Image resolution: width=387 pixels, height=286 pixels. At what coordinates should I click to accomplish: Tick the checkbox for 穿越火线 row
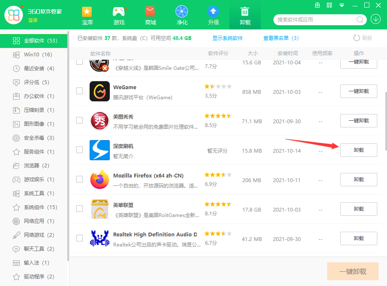click(80, 61)
